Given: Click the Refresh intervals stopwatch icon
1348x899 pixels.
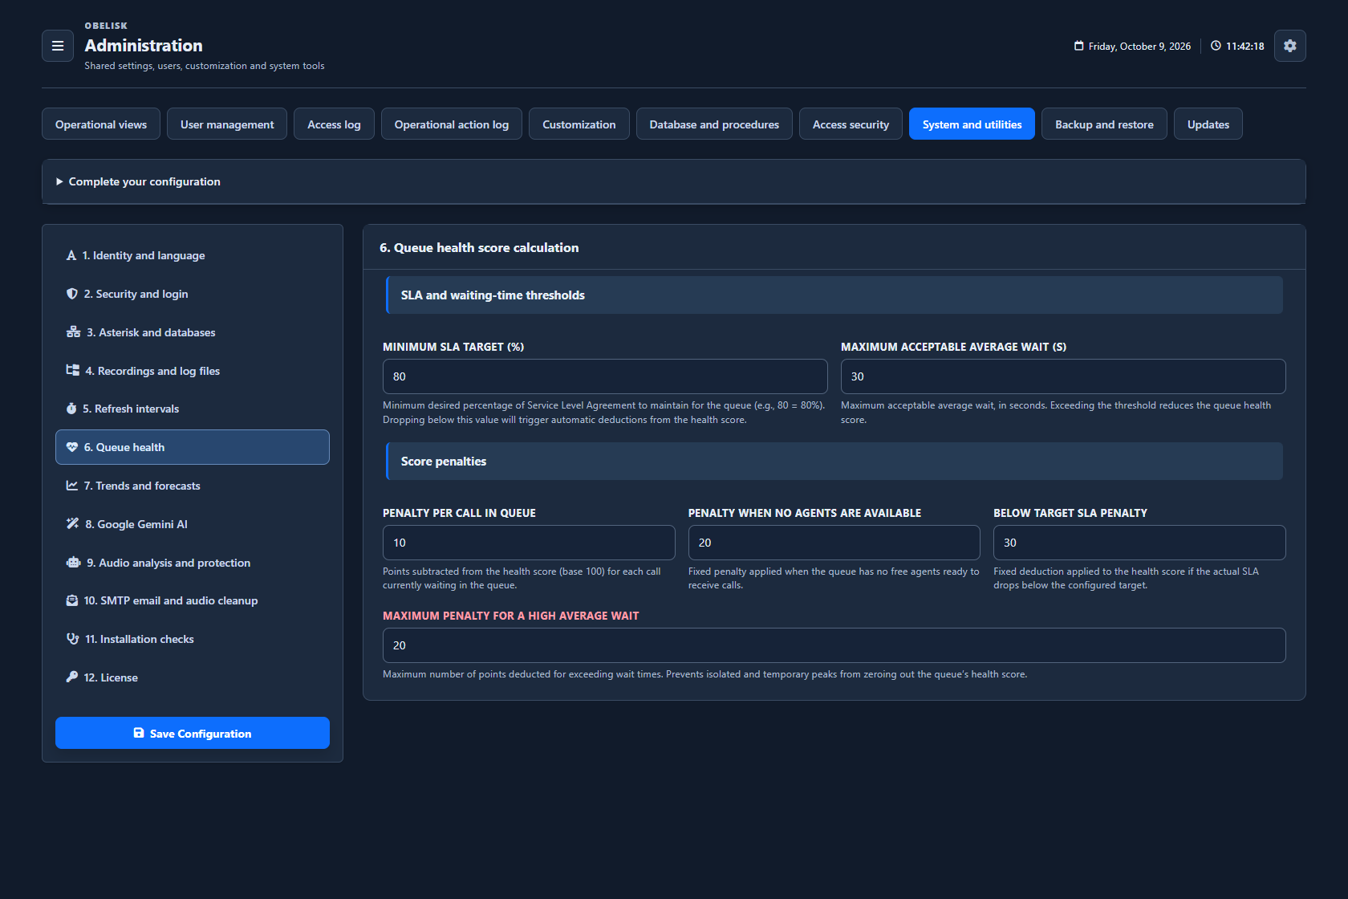Looking at the screenshot, I should (71, 409).
